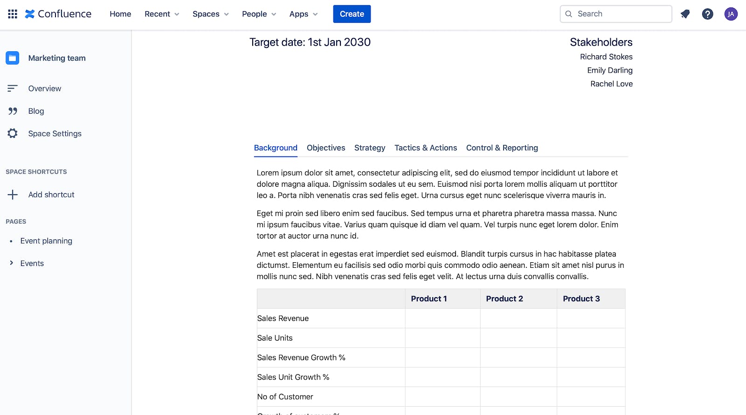Open the People dropdown

point(259,14)
